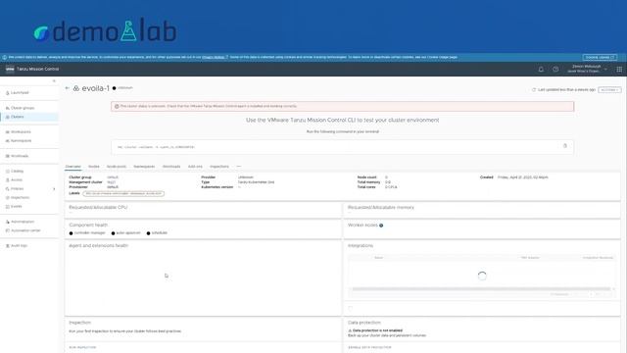
Task: Click the refresh icon near Last updated
Action: [534, 89]
